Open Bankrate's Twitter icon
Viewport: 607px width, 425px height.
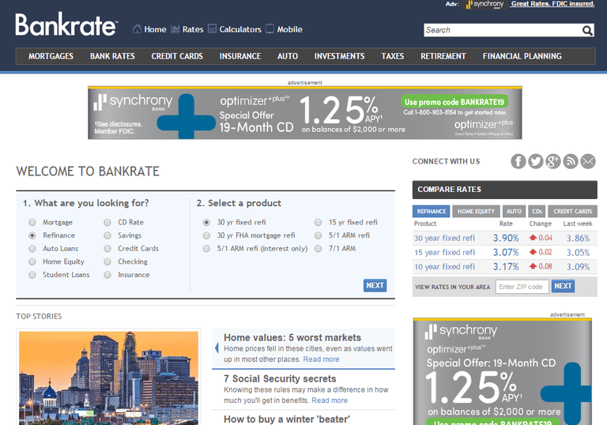point(536,161)
